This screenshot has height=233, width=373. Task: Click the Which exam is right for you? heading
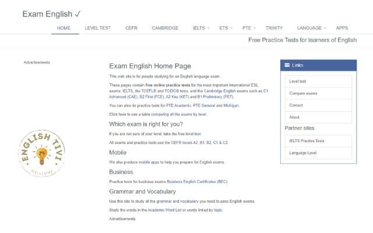(x=146, y=124)
